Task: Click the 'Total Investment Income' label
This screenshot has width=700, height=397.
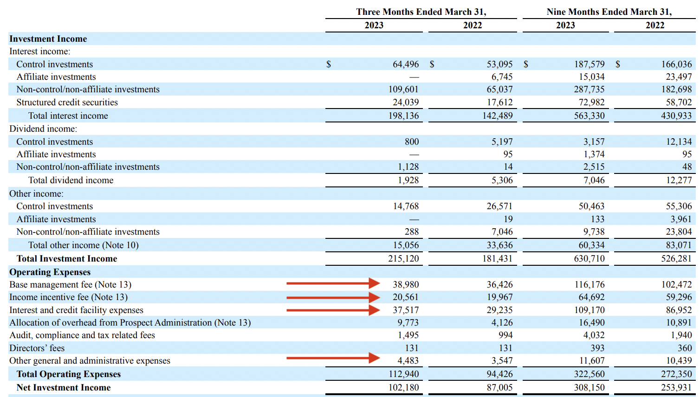Action: (x=67, y=259)
